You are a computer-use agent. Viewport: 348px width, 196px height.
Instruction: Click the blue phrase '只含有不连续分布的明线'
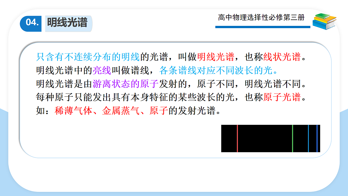pos(88,57)
